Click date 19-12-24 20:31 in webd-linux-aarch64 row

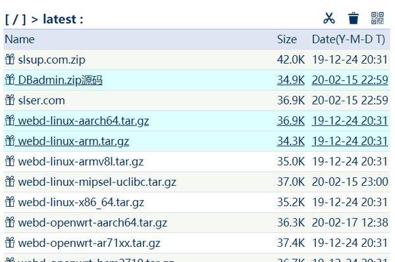point(350,121)
